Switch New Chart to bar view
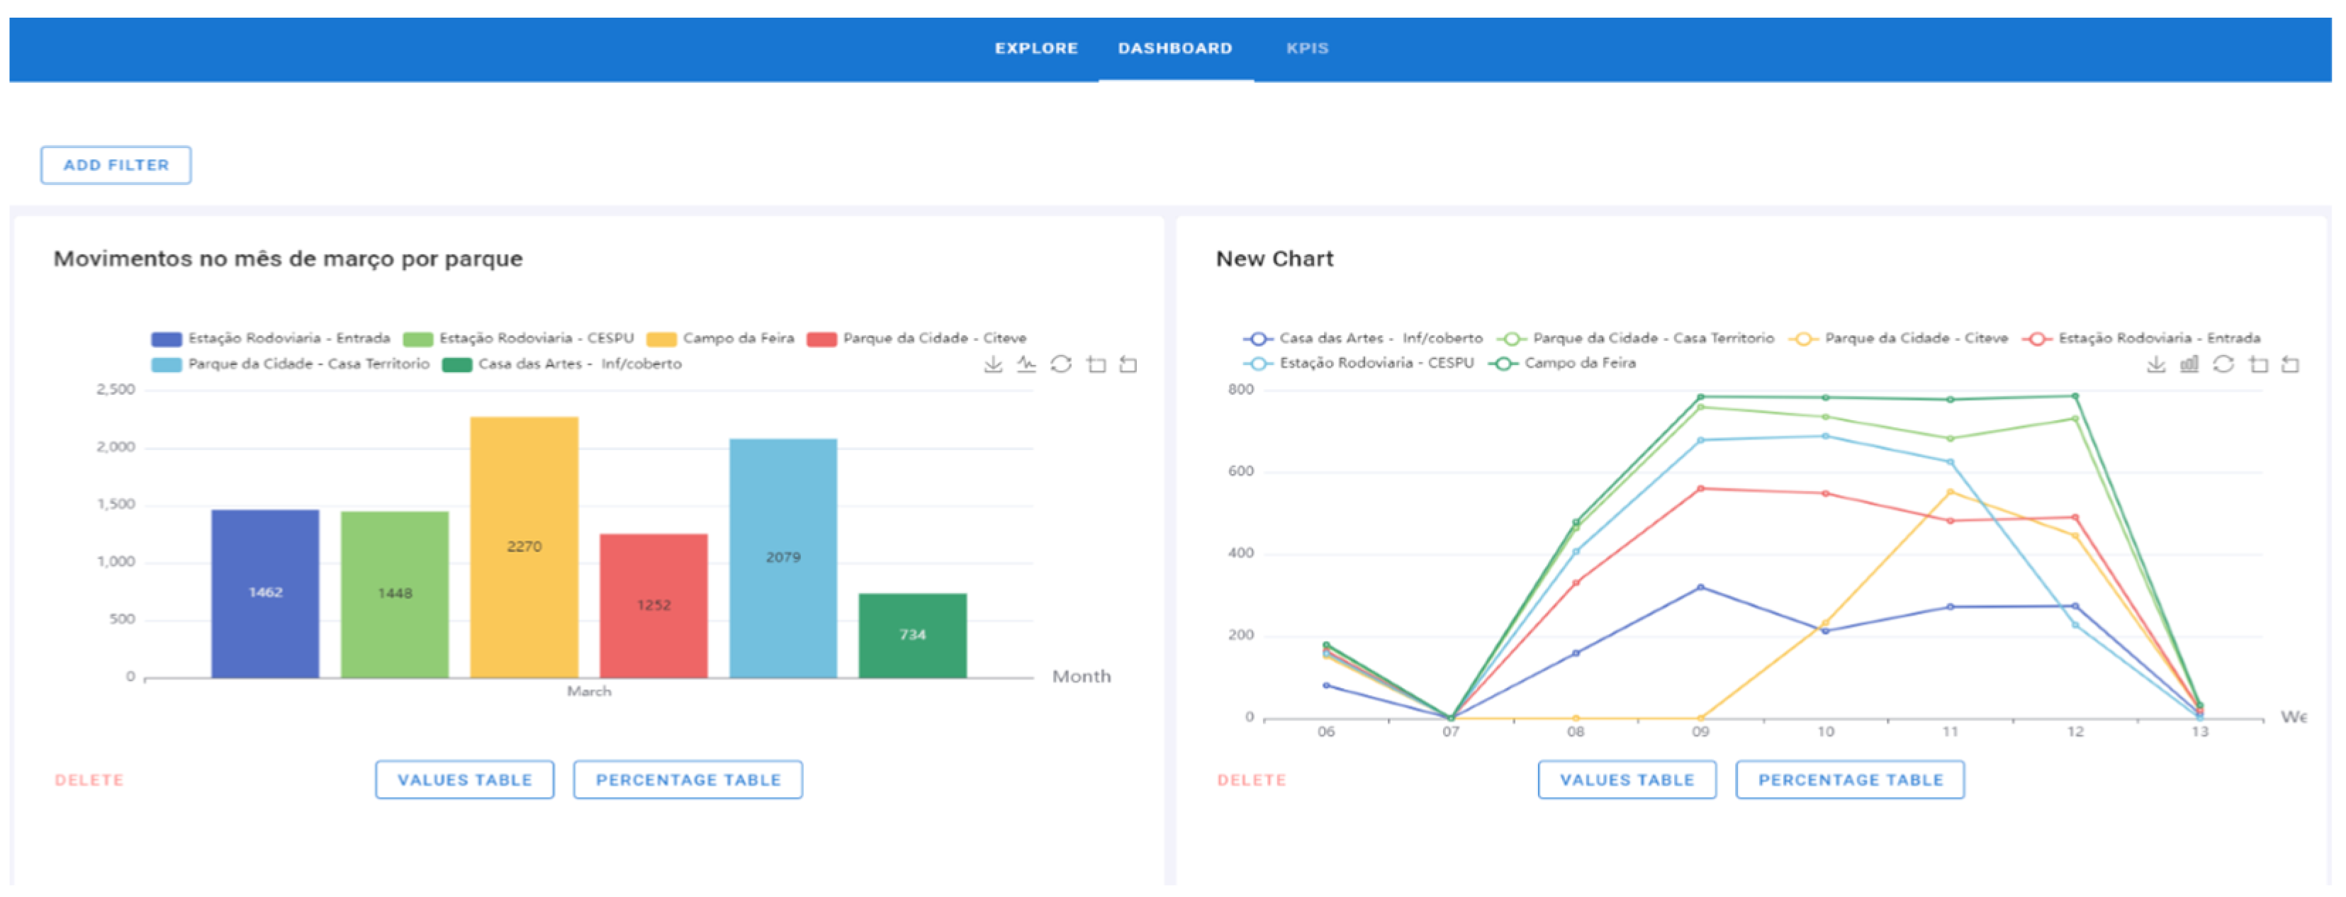 (2189, 364)
